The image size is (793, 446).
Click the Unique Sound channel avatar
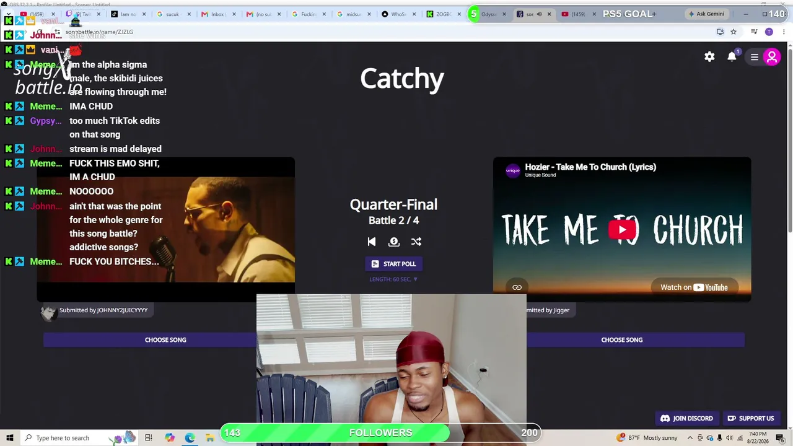point(513,170)
